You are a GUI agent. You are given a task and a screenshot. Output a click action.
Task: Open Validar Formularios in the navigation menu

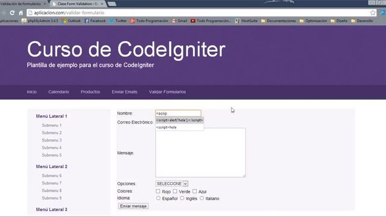[168, 92]
